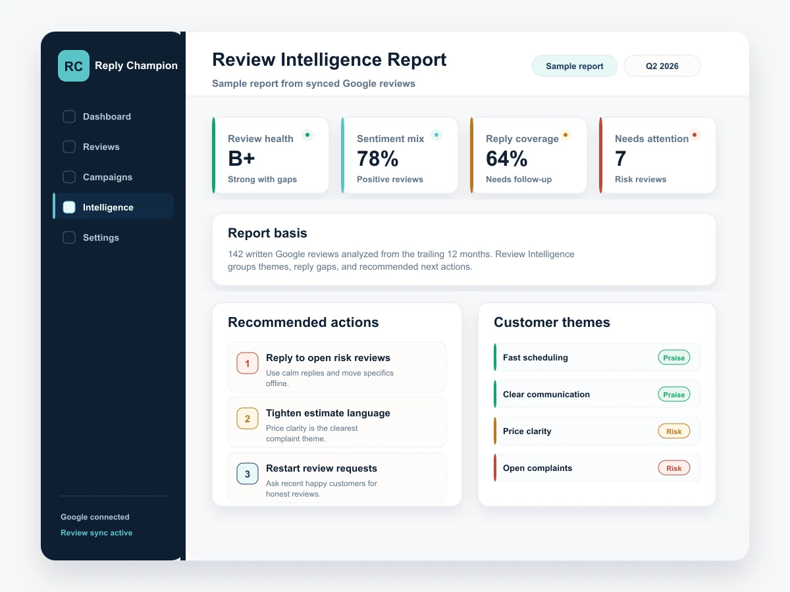Click the Reviews sidebar icon
This screenshot has height=592, width=790.
tap(69, 147)
